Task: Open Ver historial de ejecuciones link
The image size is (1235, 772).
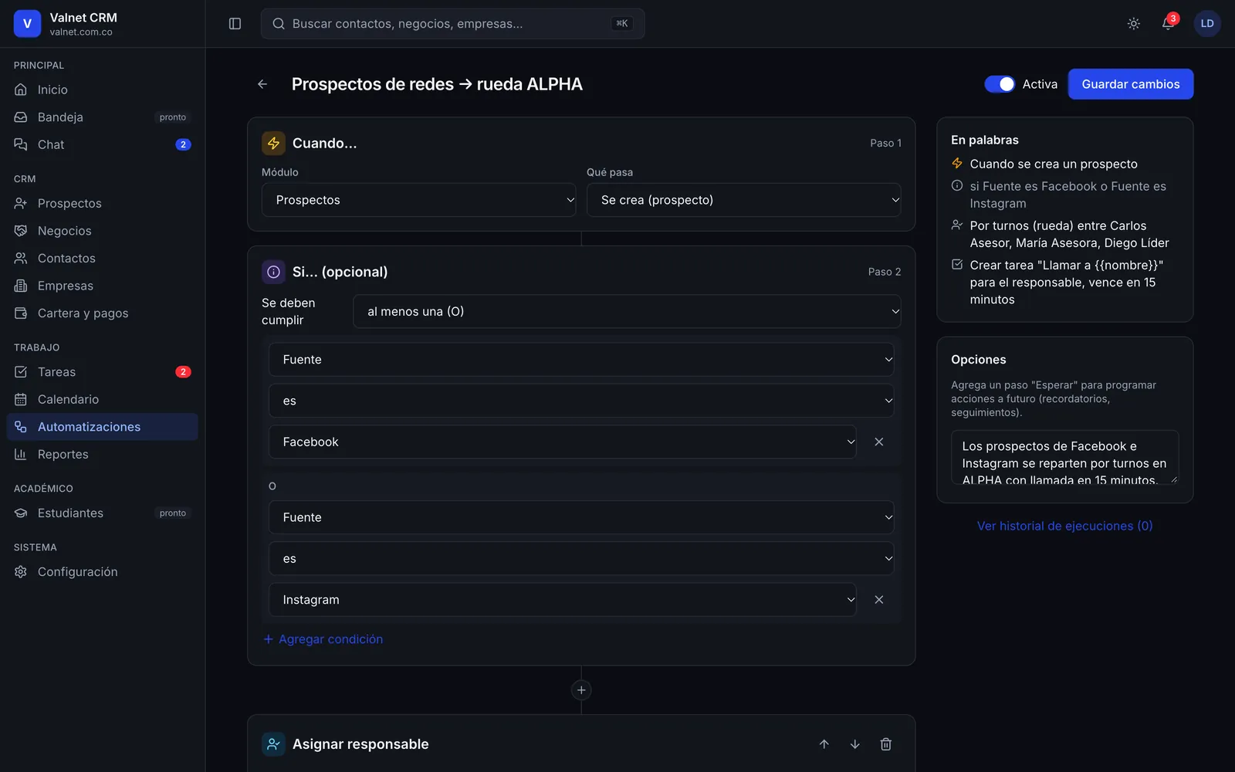Action: coord(1064,526)
